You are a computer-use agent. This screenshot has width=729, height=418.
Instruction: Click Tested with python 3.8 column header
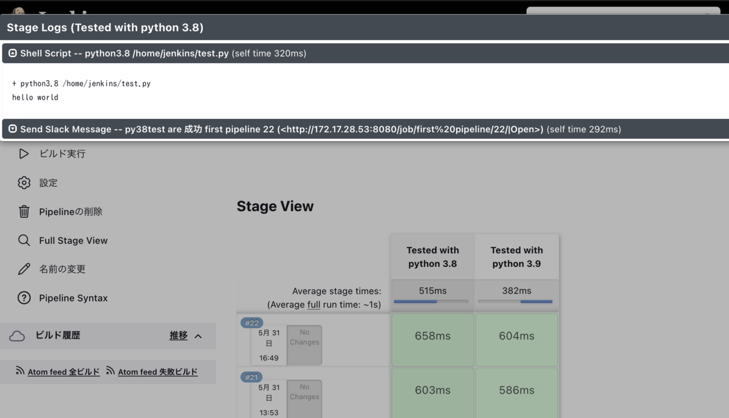click(433, 257)
